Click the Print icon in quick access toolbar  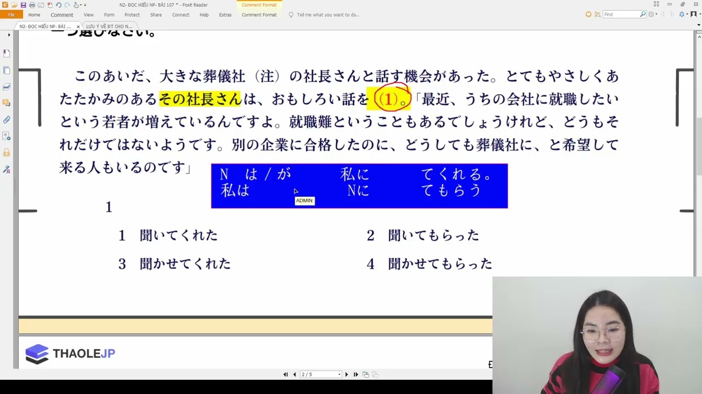(x=32, y=5)
